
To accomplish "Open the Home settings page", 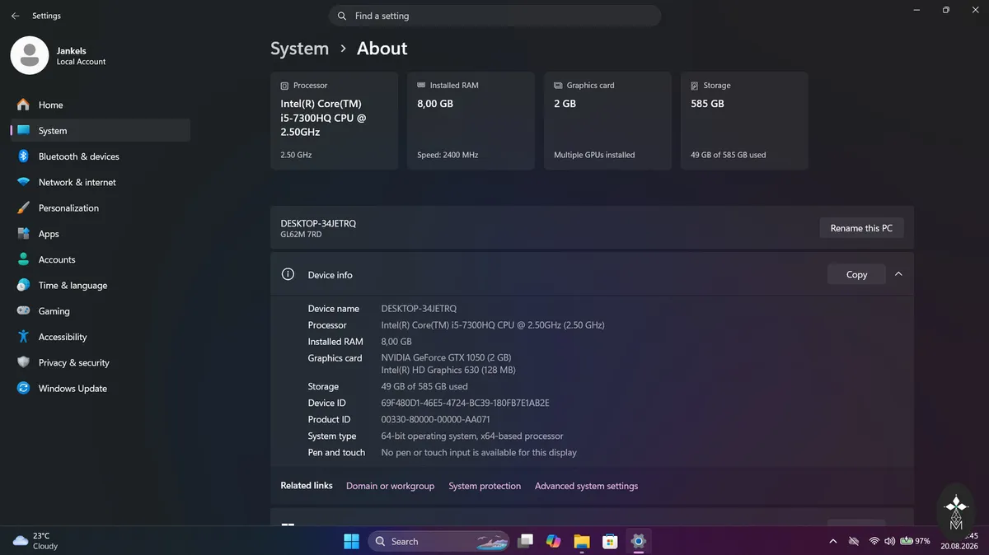I will point(100,105).
